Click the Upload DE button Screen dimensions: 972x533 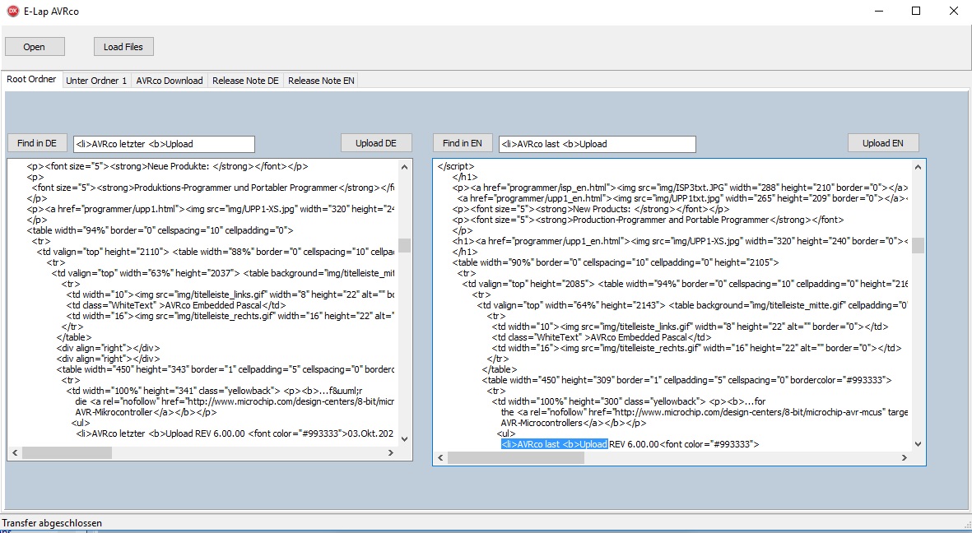coord(375,143)
